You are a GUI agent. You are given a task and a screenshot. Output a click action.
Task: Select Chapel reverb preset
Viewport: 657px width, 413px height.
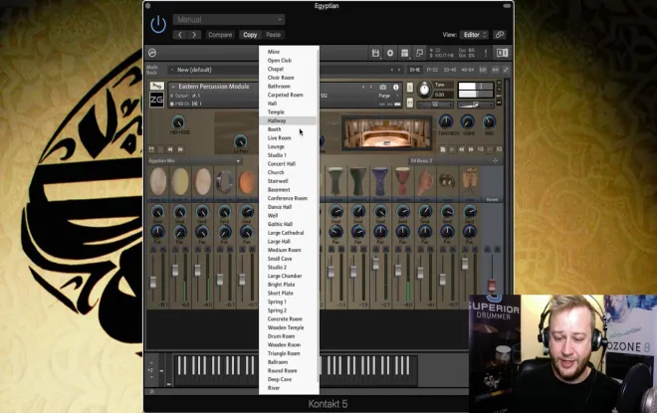[276, 69]
